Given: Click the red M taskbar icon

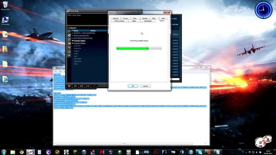Looking at the screenshot, I should pyautogui.click(x=102, y=152).
